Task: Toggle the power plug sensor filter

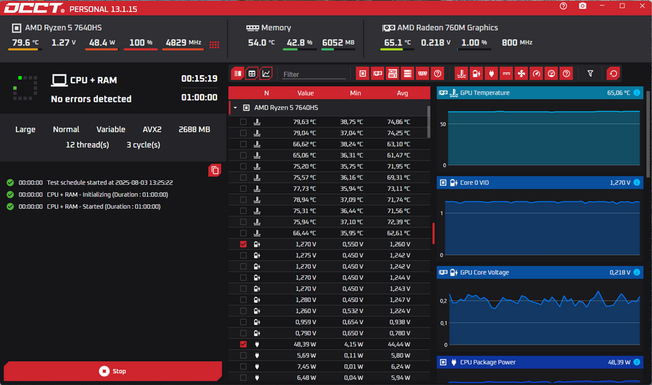Action: point(491,74)
